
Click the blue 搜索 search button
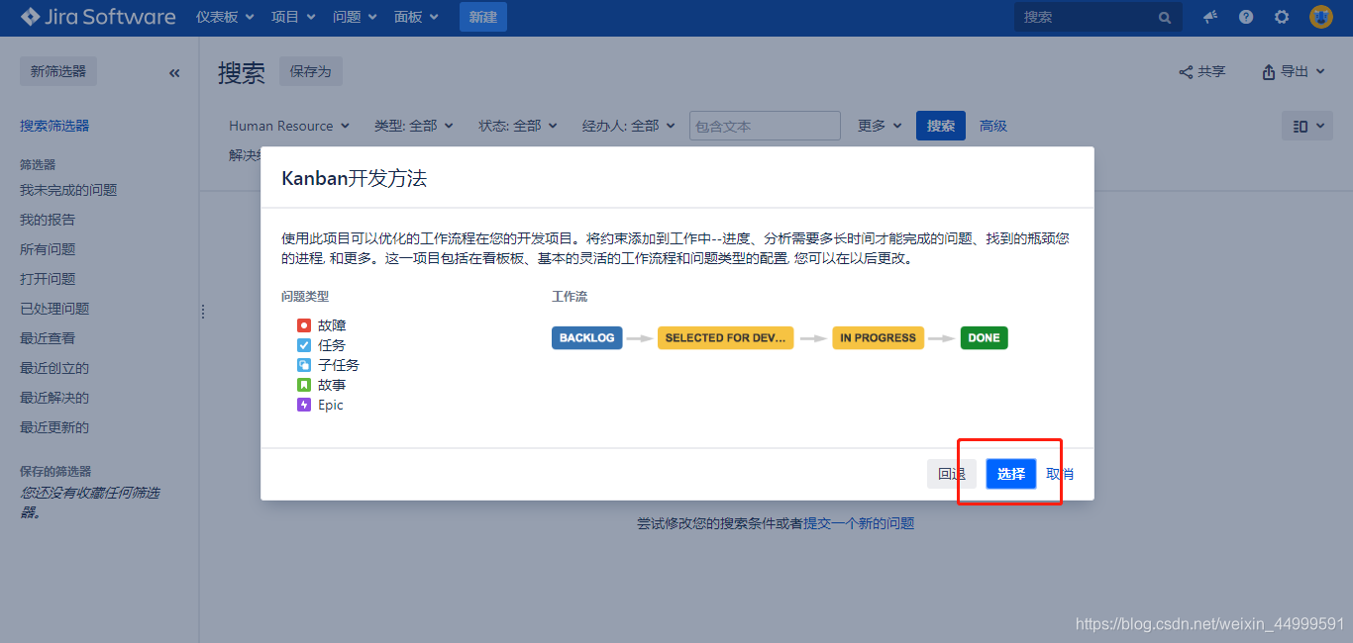tap(941, 126)
